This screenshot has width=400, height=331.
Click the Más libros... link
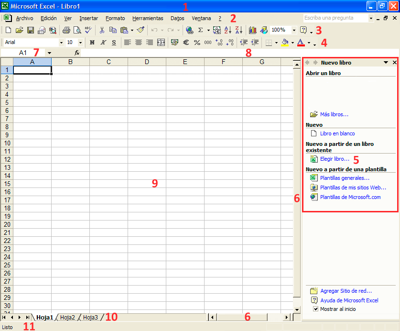click(334, 114)
